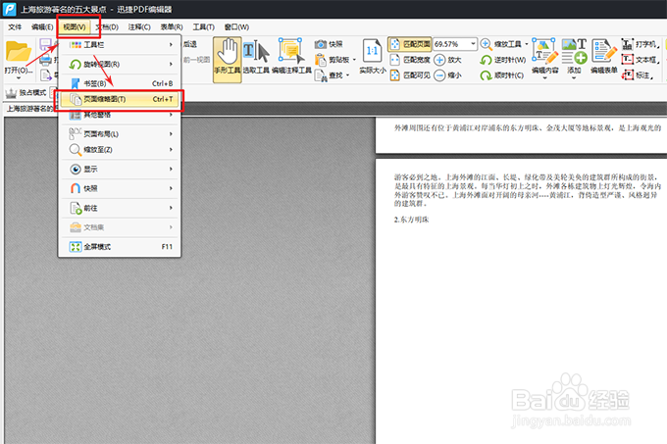Expand the Clipboard (剪贴板) dropdown arrow
Screen dimensions: 667x444
(354, 60)
